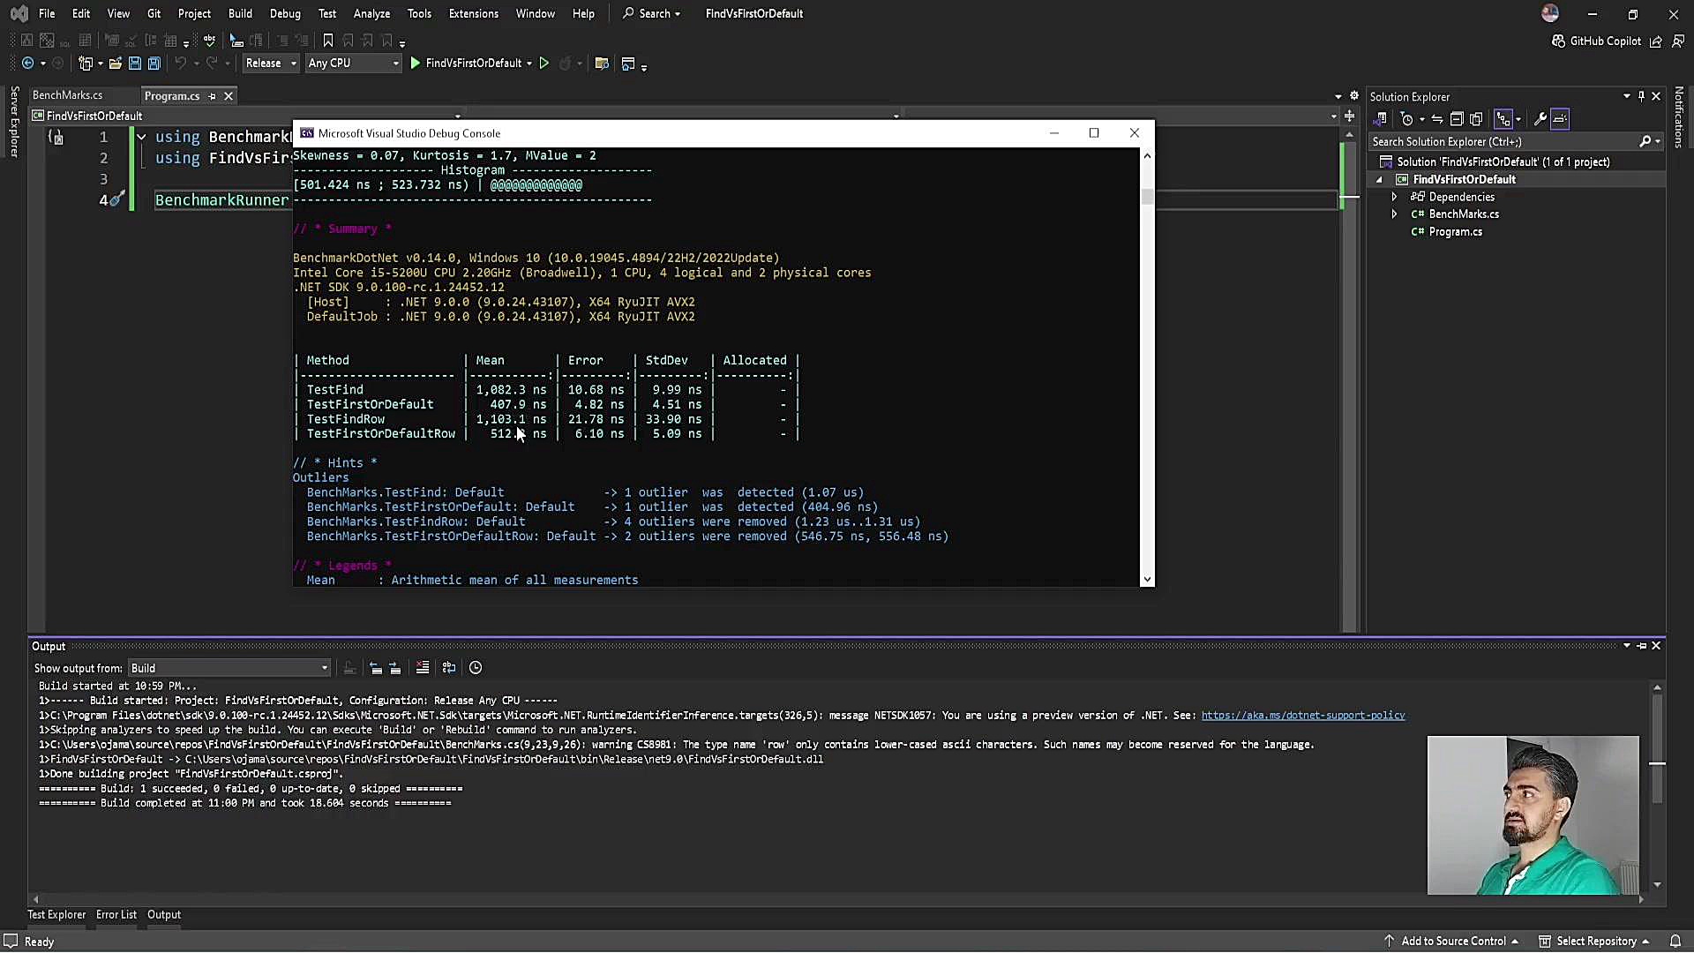Toggle output timestamps clock icon
The image size is (1694, 953).
click(476, 668)
